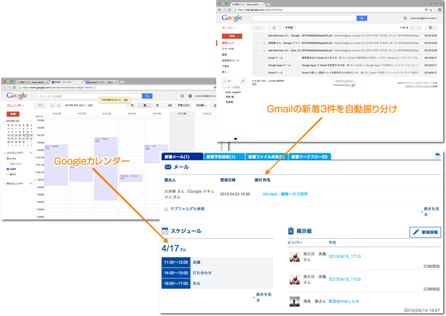Collapse the マイカレンダー section

5,153
